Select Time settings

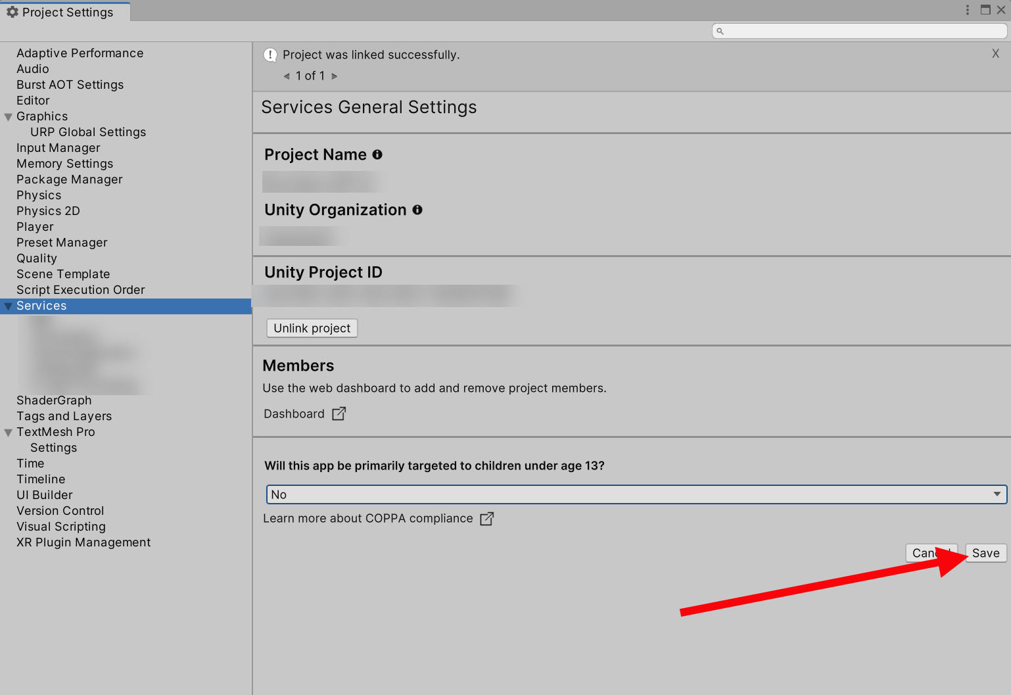point(30,464)
